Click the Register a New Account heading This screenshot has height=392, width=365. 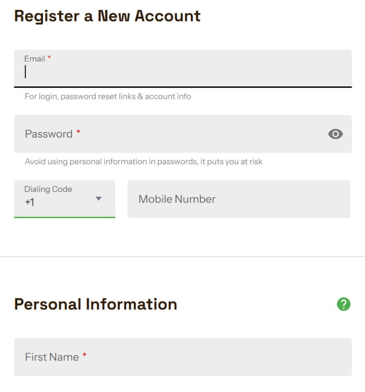107,16
